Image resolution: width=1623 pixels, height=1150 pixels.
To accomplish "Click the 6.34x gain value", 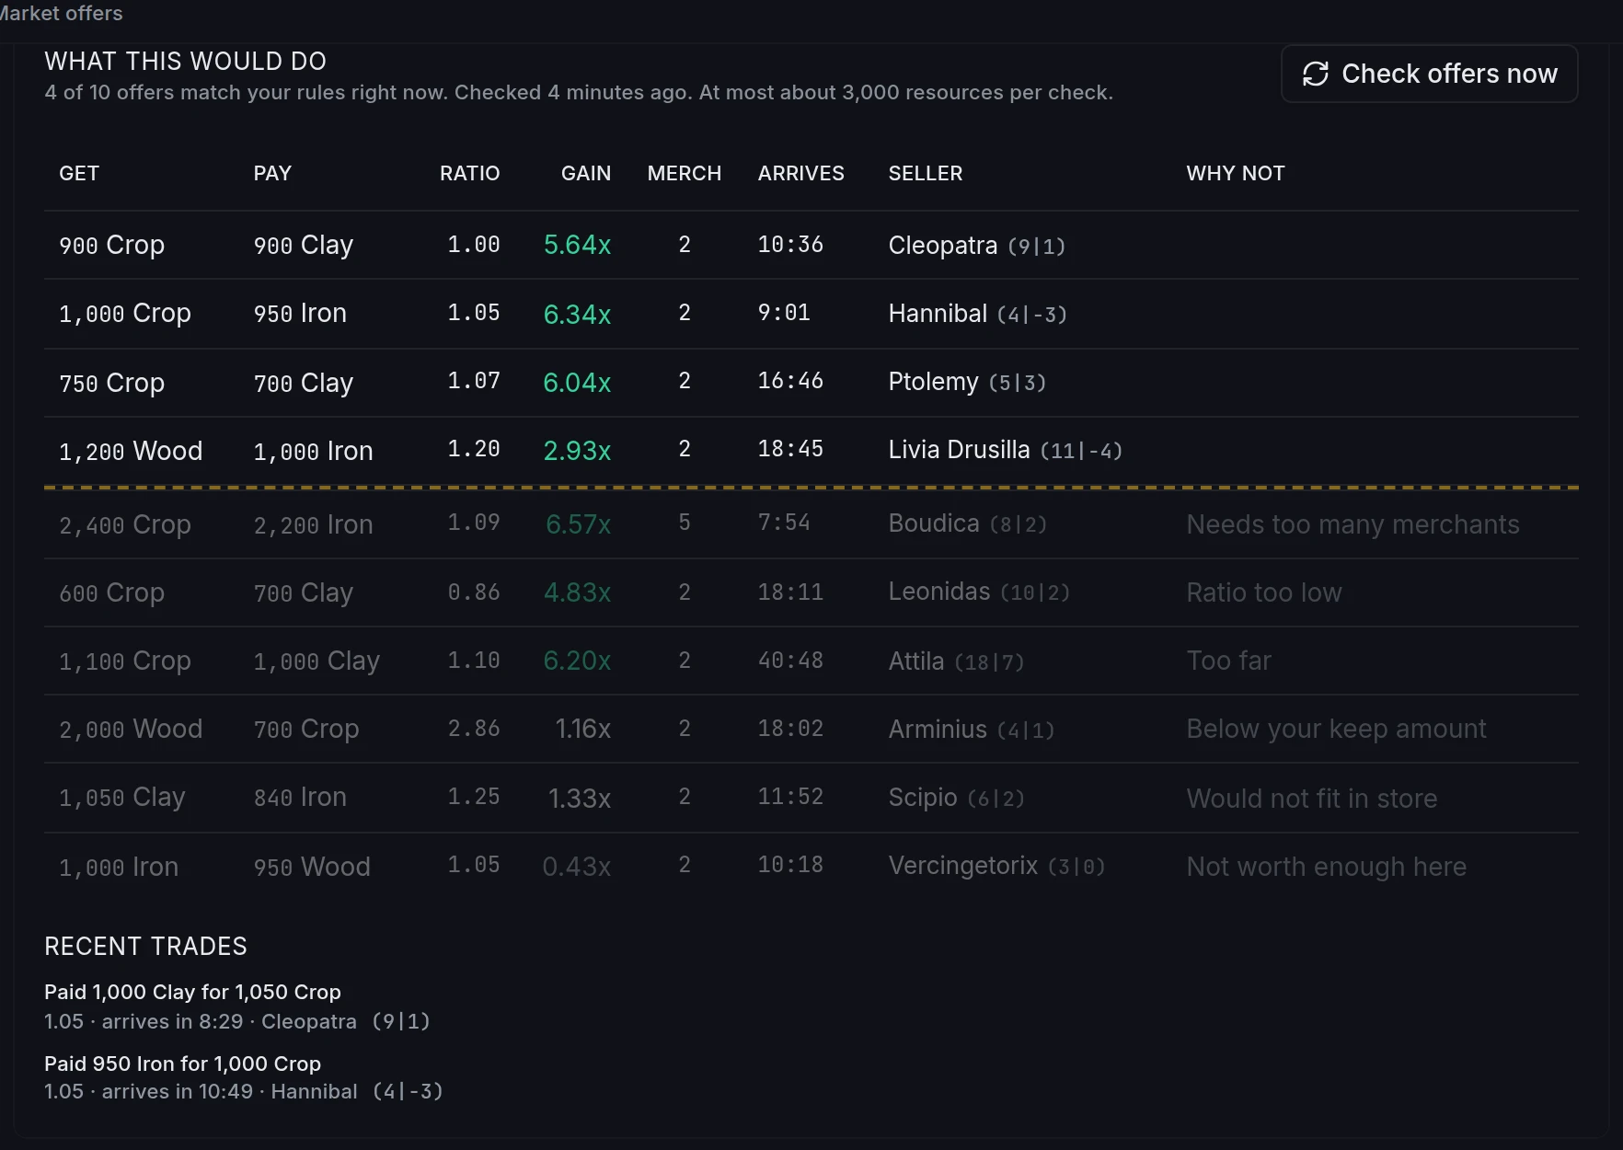I will (577, 314).
